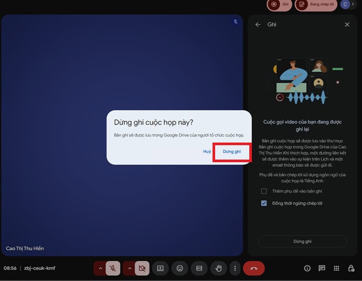Open the emoji reactions button

179,268
